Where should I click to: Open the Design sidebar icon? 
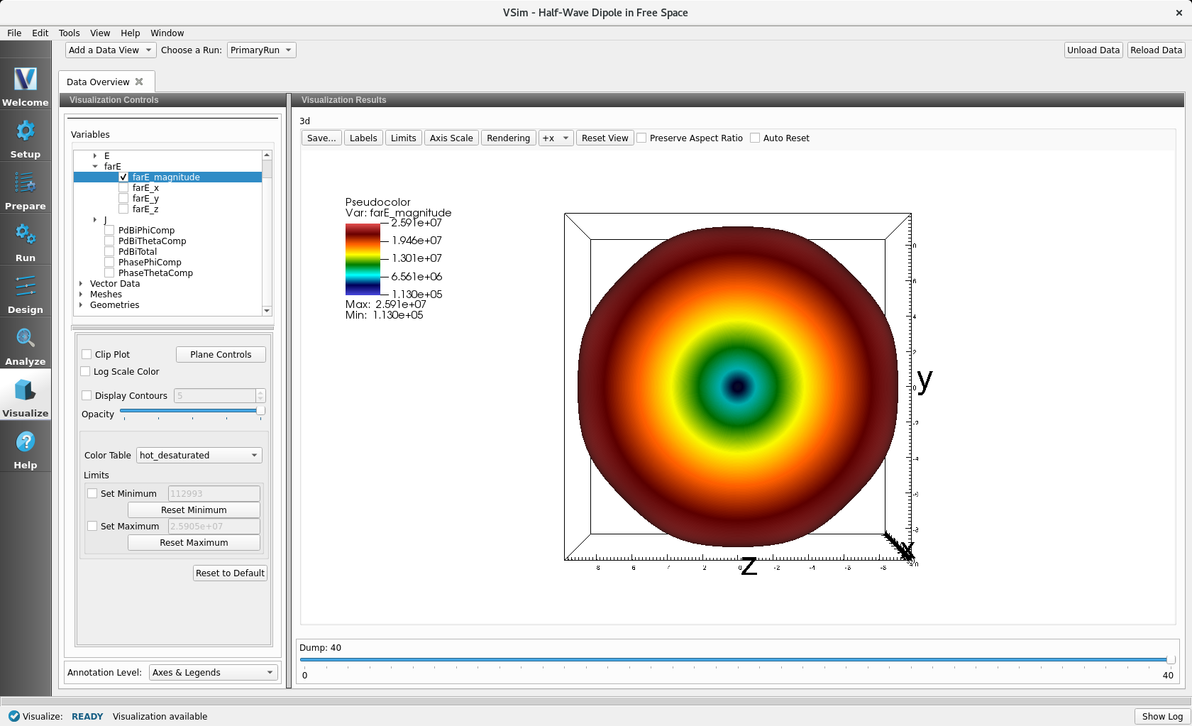26,287
